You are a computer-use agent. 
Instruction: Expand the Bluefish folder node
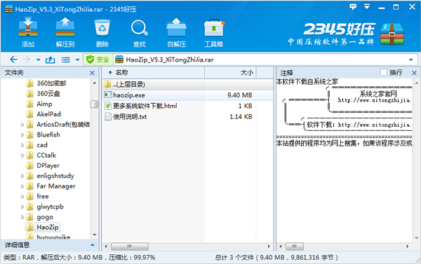(22, 135)
